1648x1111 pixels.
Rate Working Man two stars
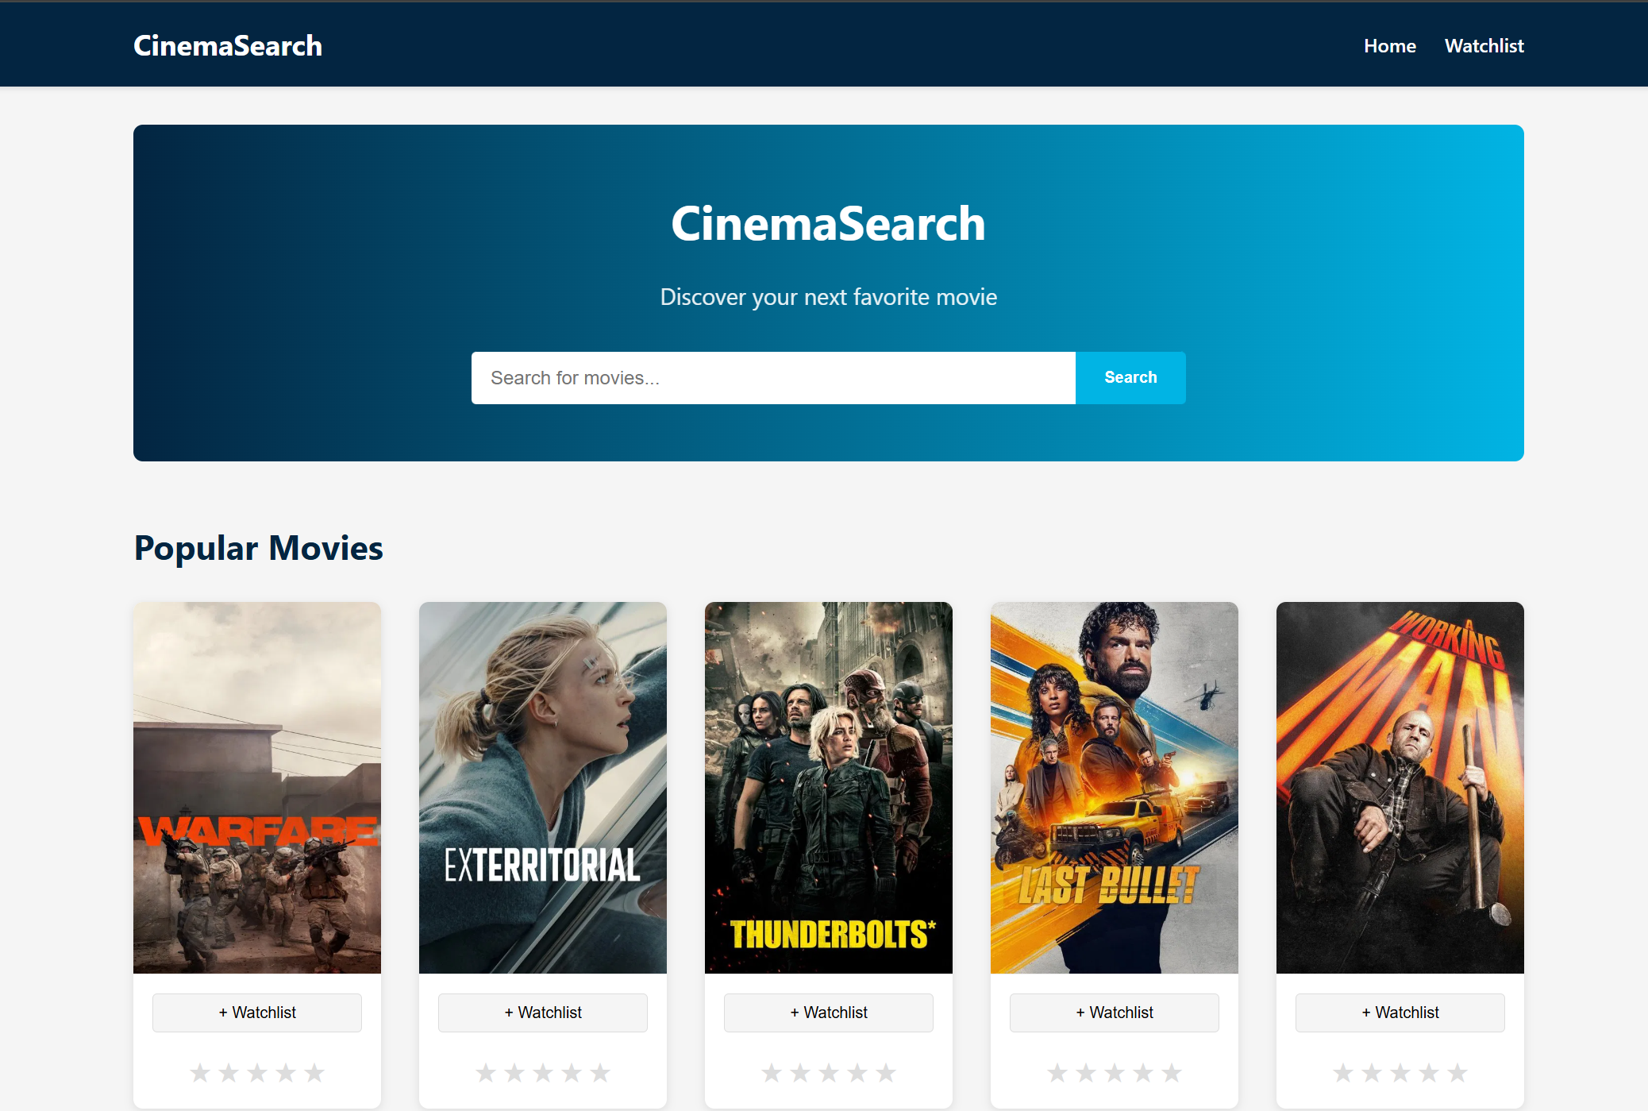point(1372,1073)
